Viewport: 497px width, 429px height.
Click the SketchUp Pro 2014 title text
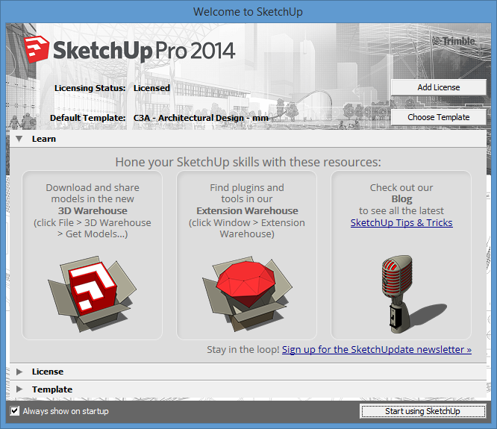pyautogui.click(x=144, y=51)
